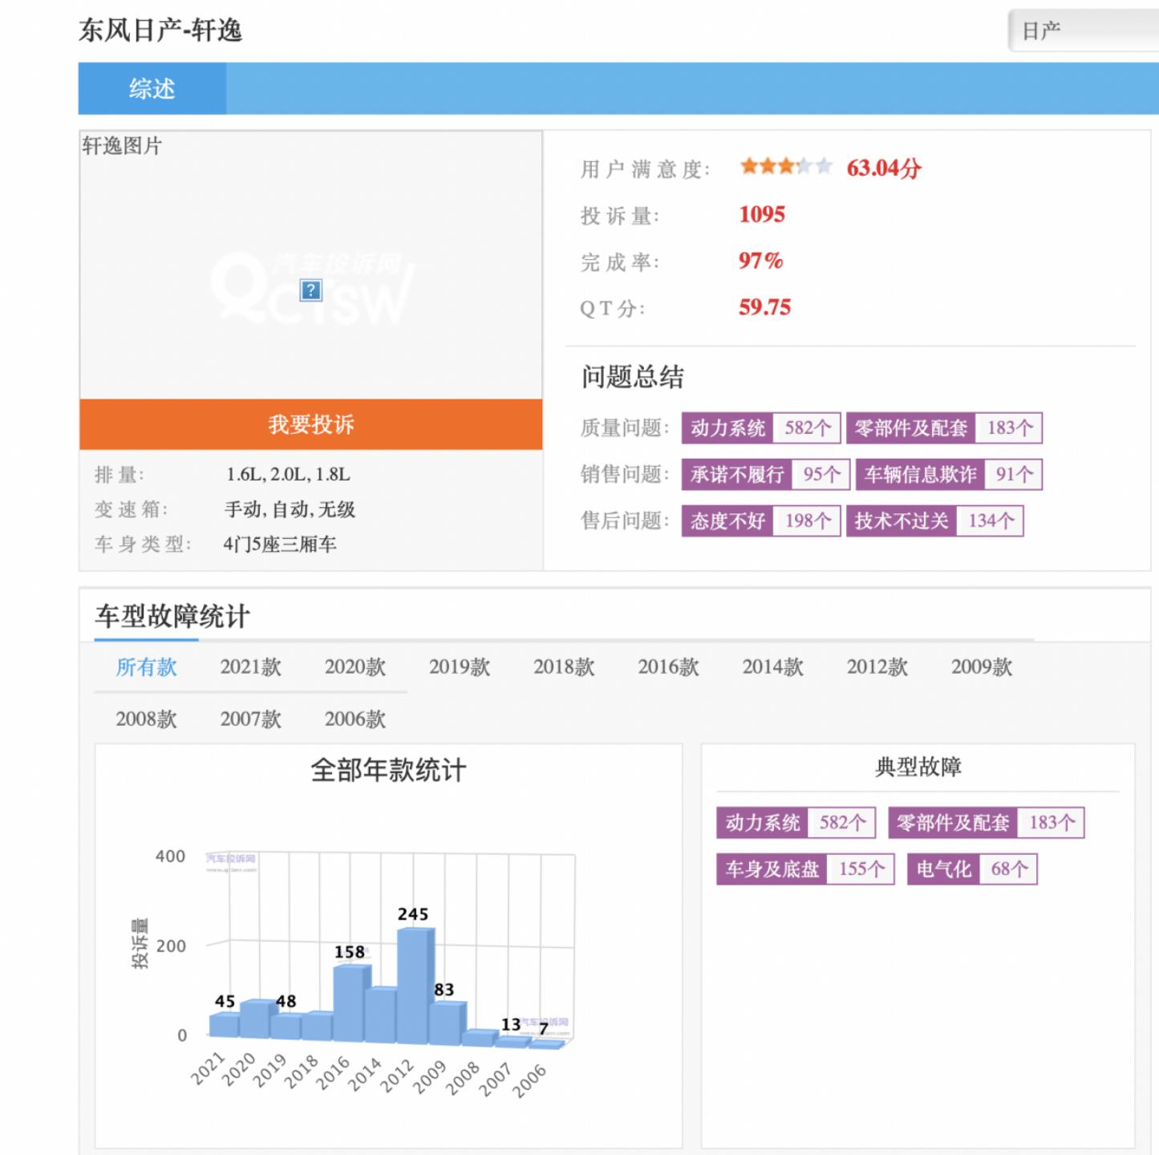The image size is (1159, 1155).
Task: View 2012款 fault statistics
Action: point(876,667)
